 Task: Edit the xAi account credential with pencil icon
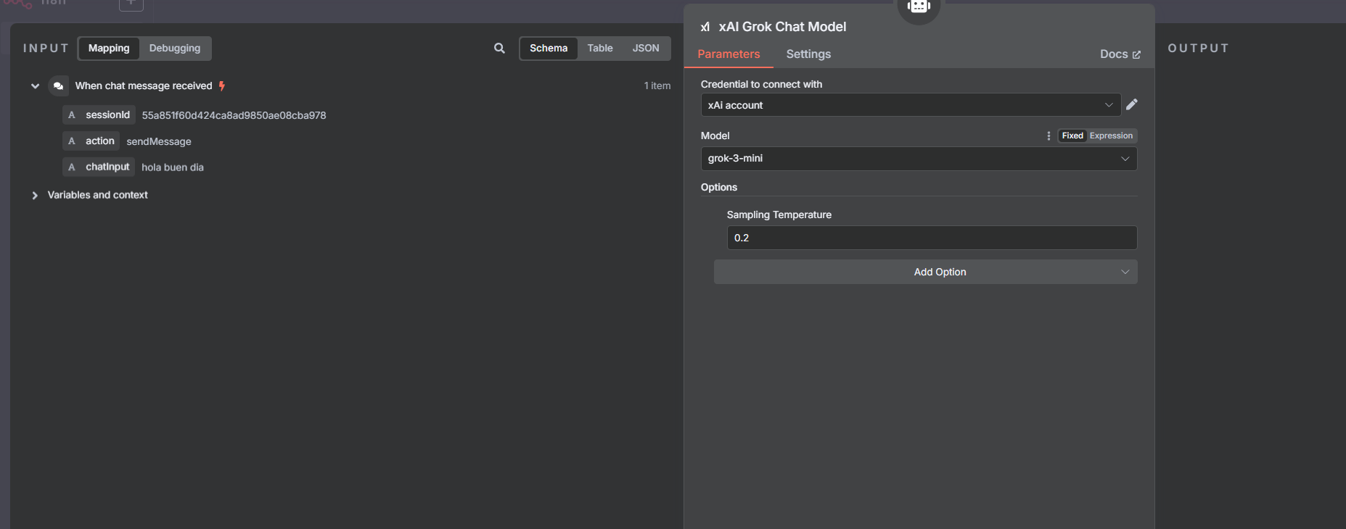[1131, 104]
